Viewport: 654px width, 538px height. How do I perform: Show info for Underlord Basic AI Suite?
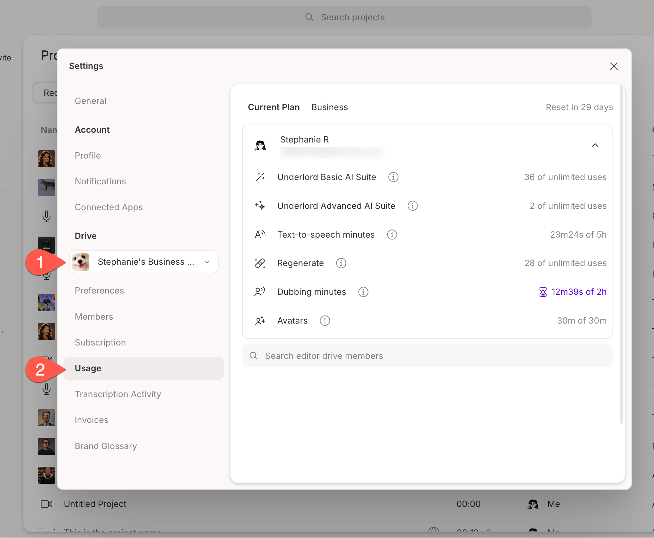pyautogui.click(x=393, y=177)
